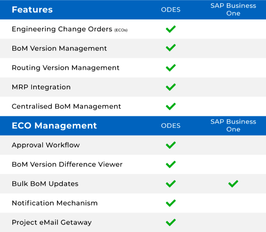Select the ECO Management header title
This screenshot has width=266, height=232.
point(54,126)
